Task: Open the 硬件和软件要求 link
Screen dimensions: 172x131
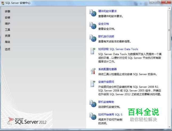Action: tap(107, 11)
